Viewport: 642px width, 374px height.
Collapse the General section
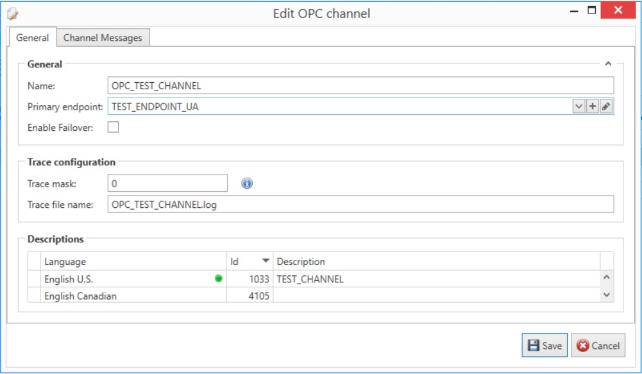coord(609,63)
